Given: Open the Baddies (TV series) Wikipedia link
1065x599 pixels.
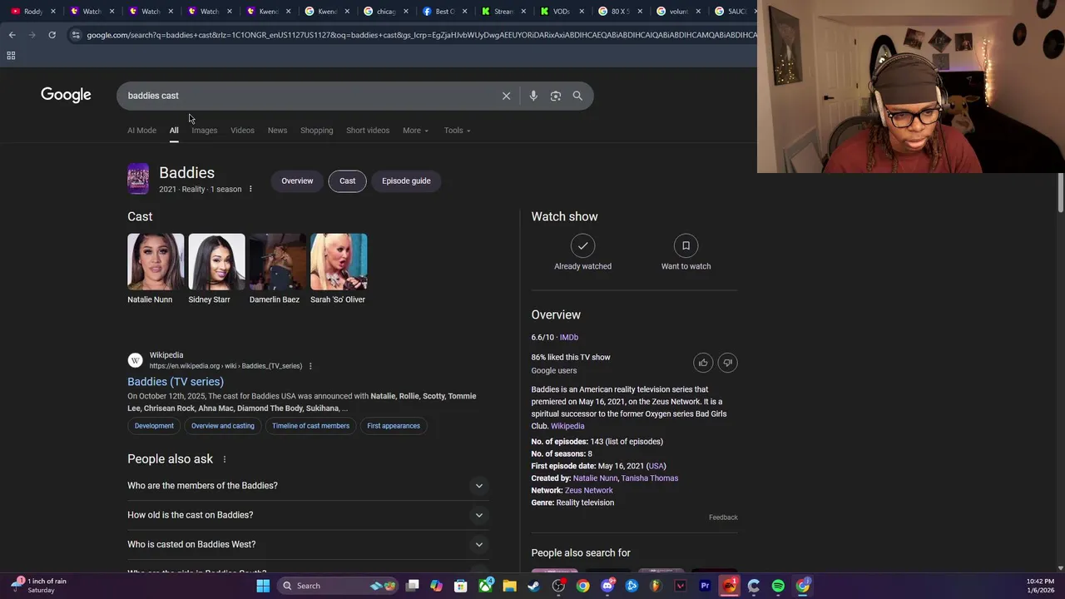Looking at the screenshot, I should 176,382.
